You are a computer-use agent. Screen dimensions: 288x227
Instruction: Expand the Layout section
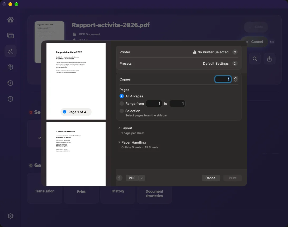[x=119, y=128]
